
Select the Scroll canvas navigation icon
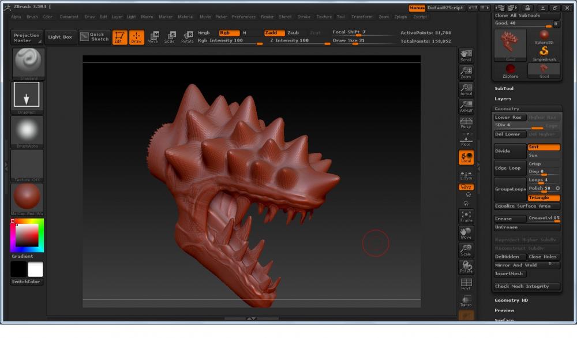pos(466,55)
